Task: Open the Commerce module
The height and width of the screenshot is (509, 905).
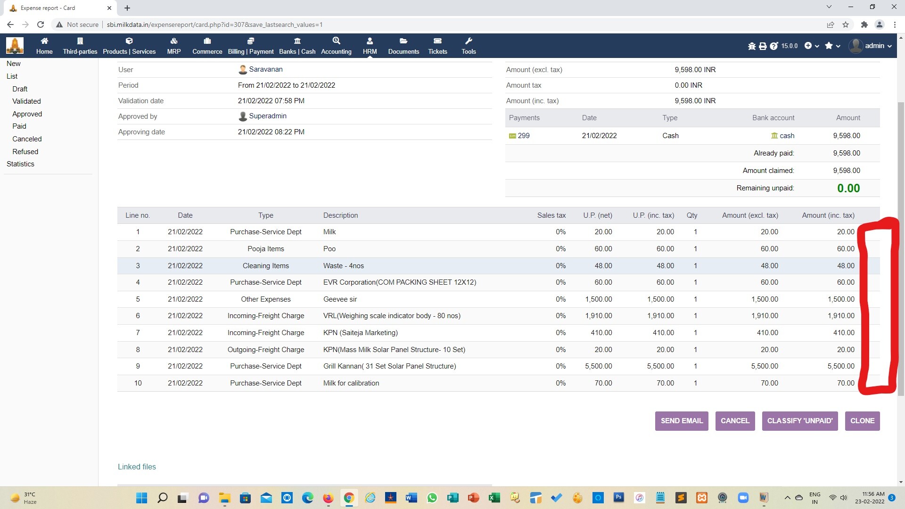Action: (207, 46)
